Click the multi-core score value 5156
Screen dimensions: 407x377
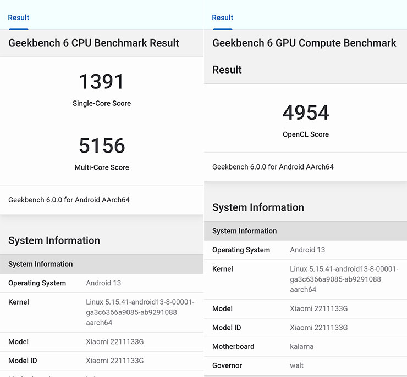click(x=102, y=145)
